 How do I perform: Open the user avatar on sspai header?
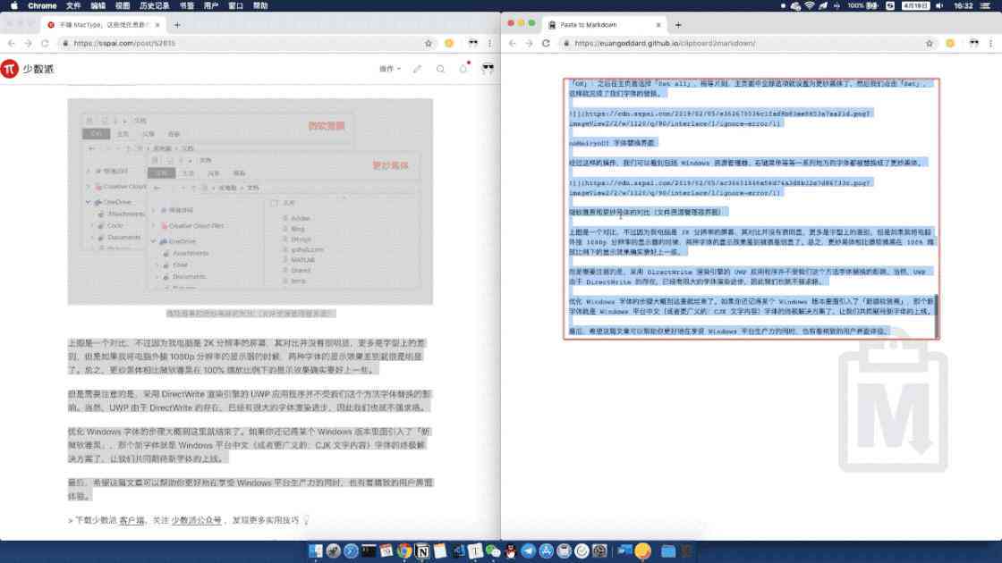click(488, 68)
